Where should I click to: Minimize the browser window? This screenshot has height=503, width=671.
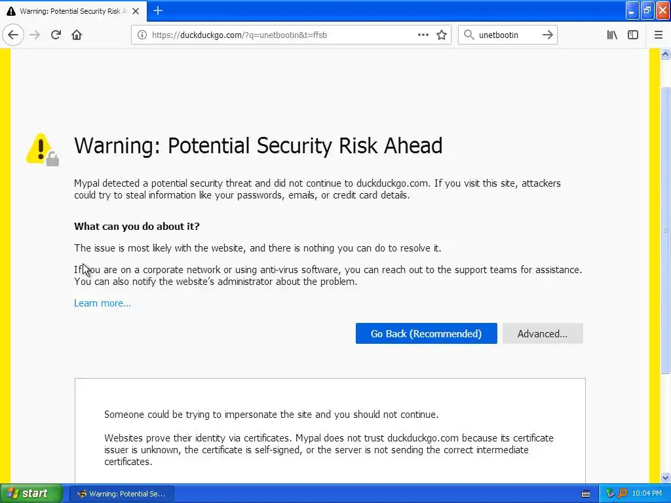pyautogui.click(x=632, y=10)
